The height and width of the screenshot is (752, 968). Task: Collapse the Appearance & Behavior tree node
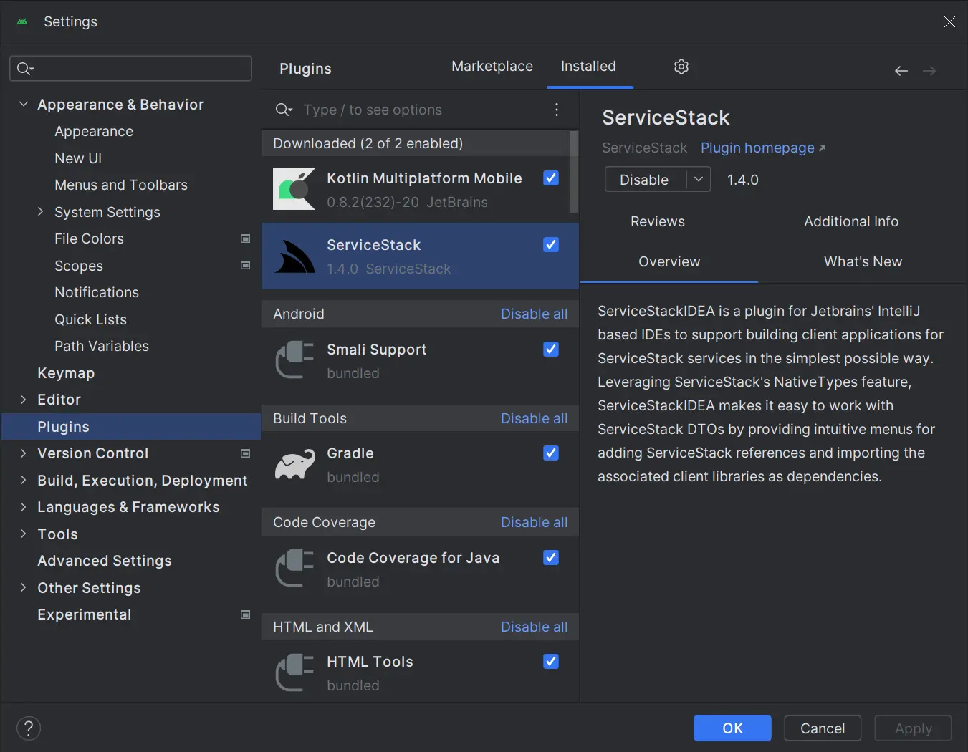(24, 104)
